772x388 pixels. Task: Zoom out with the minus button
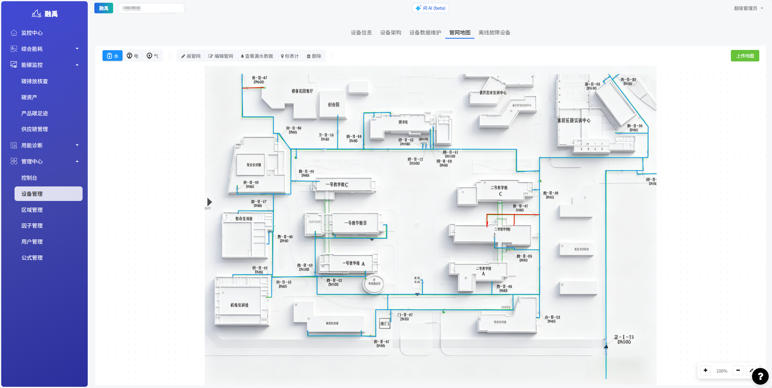[738, 370]
